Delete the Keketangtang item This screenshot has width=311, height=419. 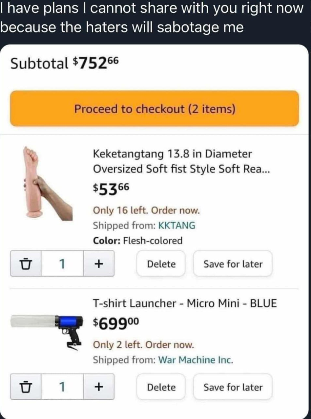click(161, 264)
